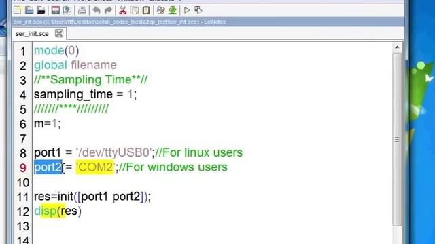Click the '//For linux users' comment

[198, 152]
